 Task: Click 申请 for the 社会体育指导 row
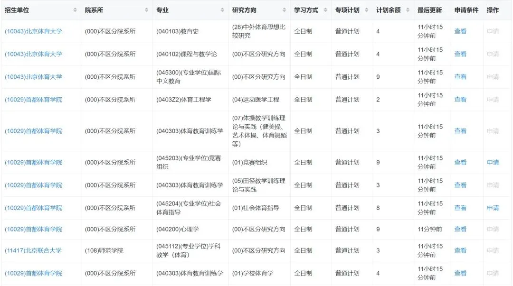click(493, 208)
